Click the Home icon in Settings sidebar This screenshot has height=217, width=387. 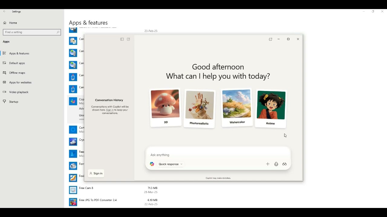5,23
